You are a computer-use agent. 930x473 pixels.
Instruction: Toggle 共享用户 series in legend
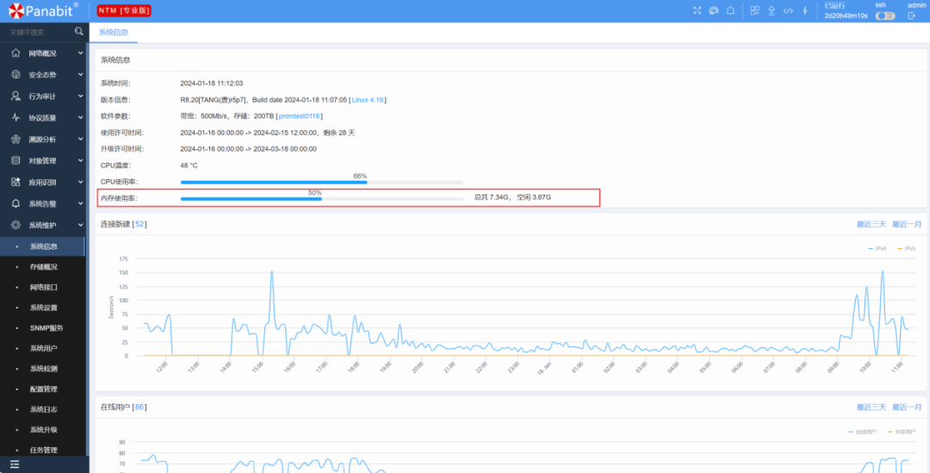pyautogui.click(x=902, y=432)
